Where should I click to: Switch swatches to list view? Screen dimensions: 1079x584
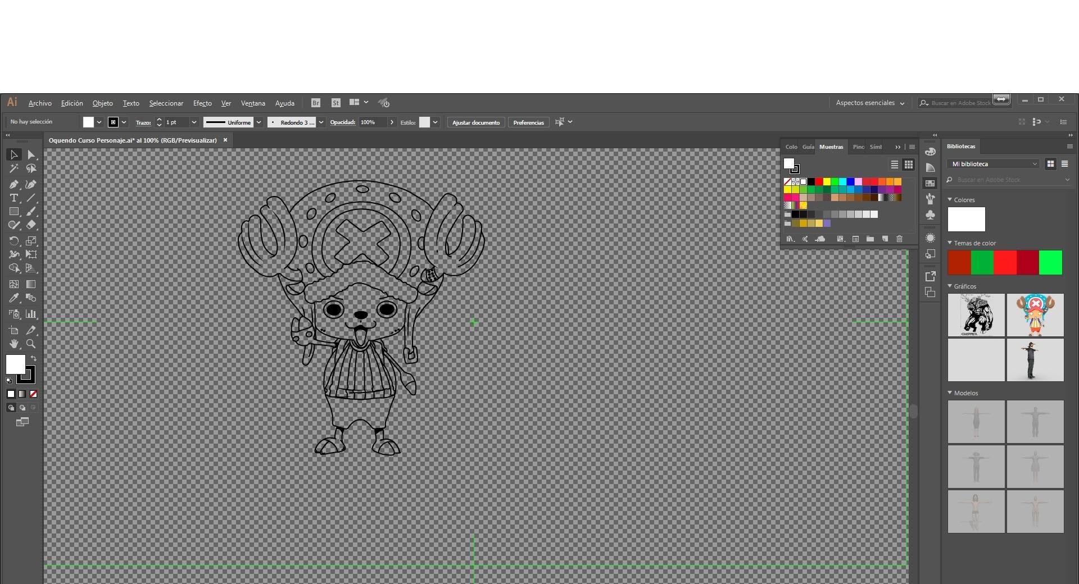(894, 165)
